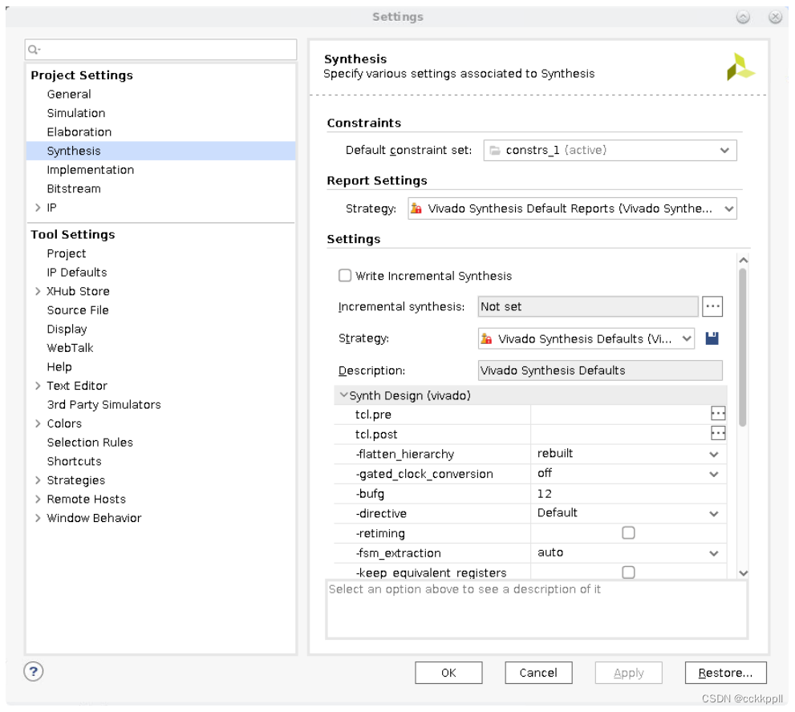Open Shortcuts settings

coord(74,461)
